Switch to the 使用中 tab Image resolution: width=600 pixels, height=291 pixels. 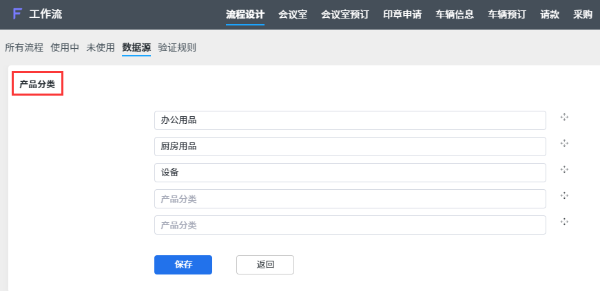click(x=65, y=47)
